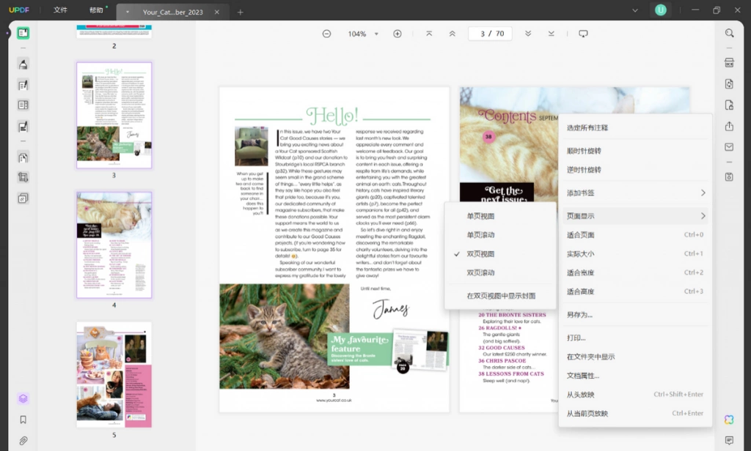751x451 pixels.
Task: Toggle 在双页视图中显示封面 option
Action: point(500,296)
